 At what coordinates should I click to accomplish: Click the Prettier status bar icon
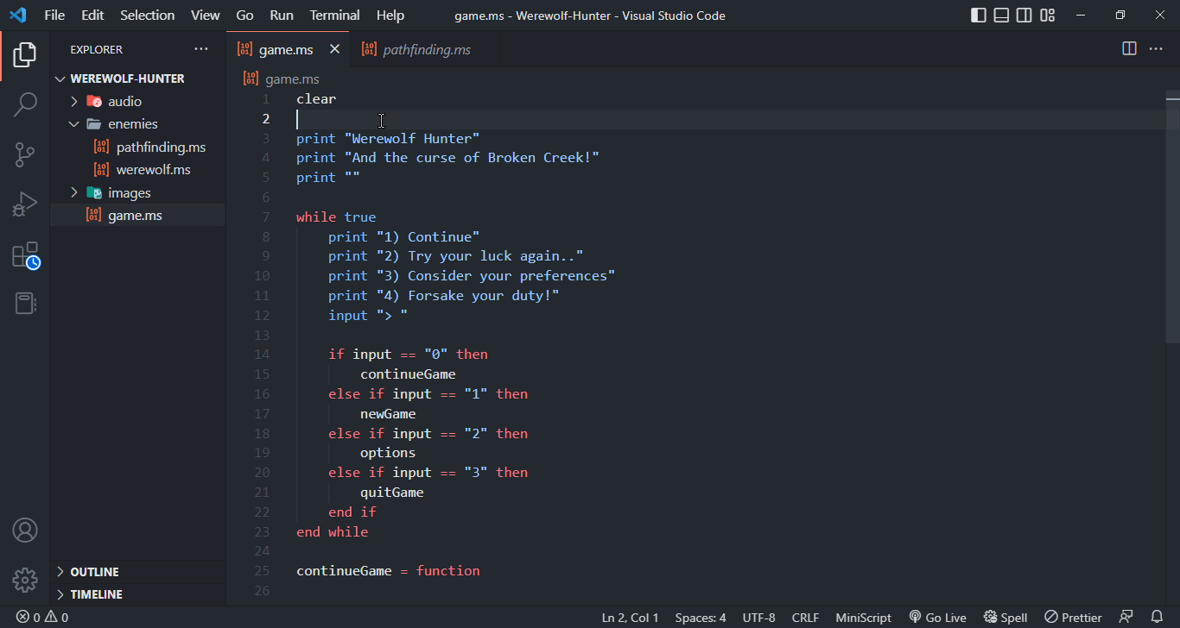click(1072, 617)
